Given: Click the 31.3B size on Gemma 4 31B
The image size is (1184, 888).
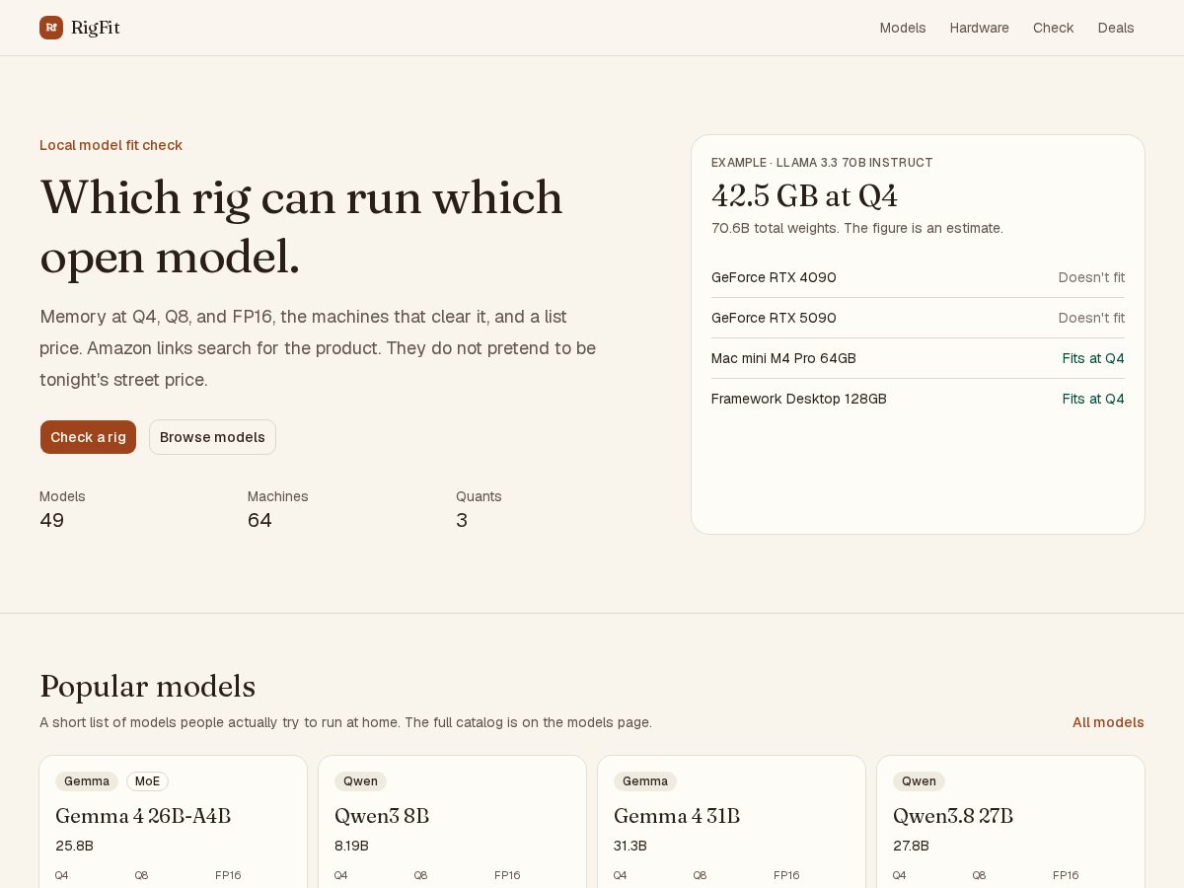Looking at the screenshot, I should 630,846.
